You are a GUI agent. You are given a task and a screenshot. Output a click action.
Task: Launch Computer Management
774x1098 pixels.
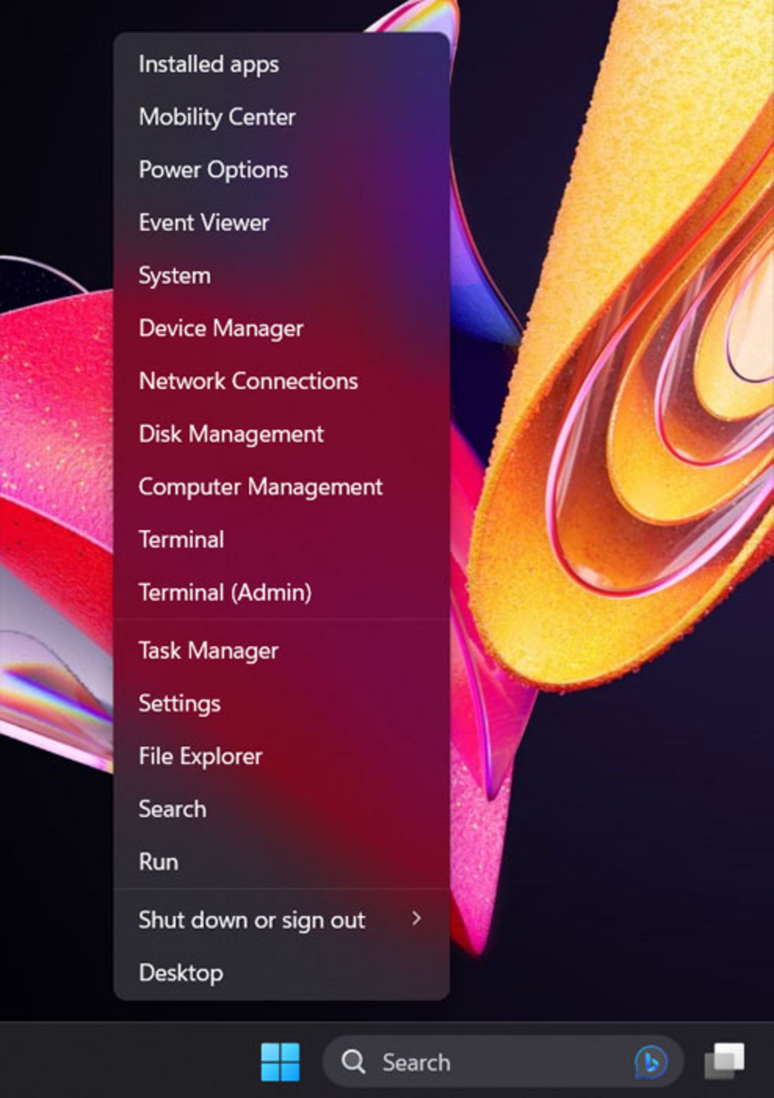click(x=260, y=487)
